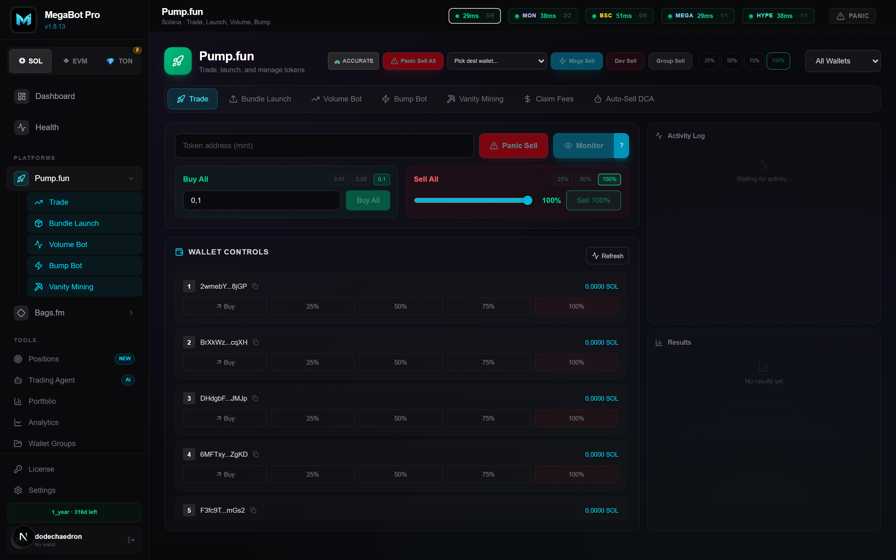This screenshot has width=896, height=560.
Task: Select Buy All 0.01 preset
Action: tap(339, 179)
